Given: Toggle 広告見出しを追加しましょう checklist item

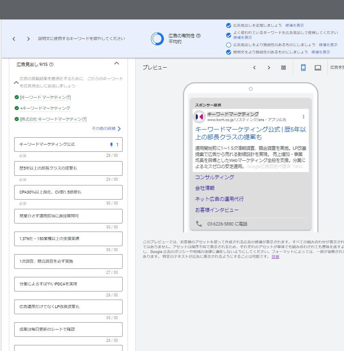Looking at the screenshot, I should pyautogui.click(x=229, y=26).
